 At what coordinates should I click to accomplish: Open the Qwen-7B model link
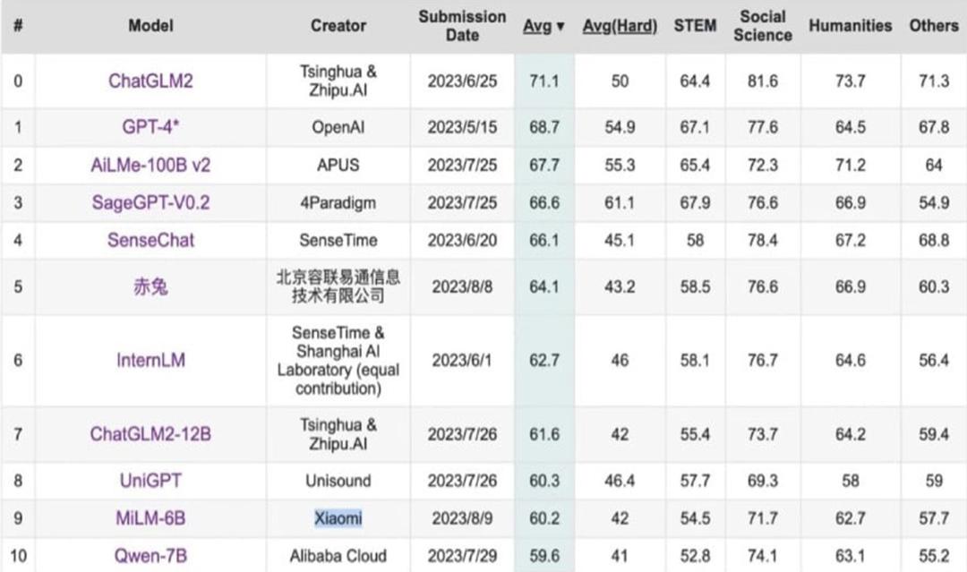pos(150,556)
